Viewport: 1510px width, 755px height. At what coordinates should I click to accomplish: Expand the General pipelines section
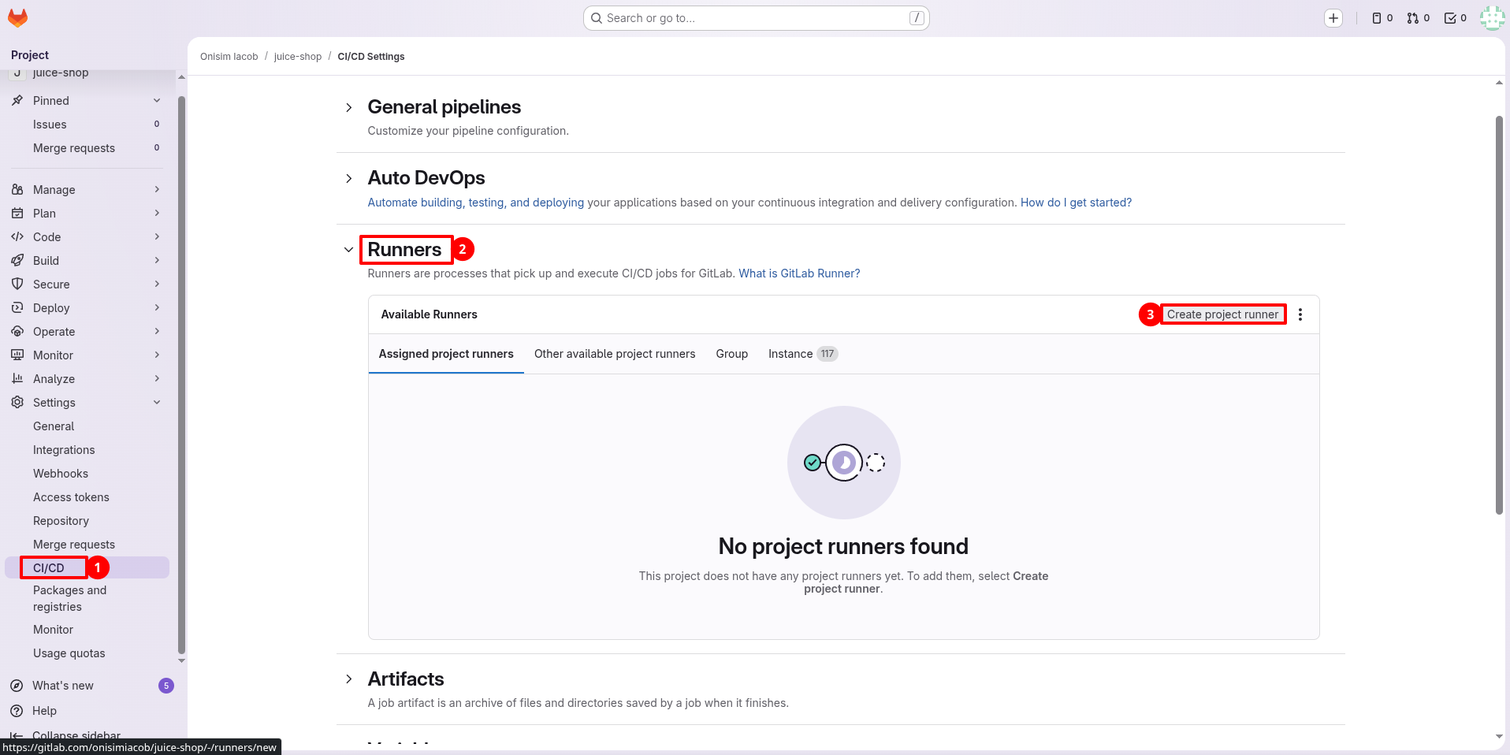point(349,107)
